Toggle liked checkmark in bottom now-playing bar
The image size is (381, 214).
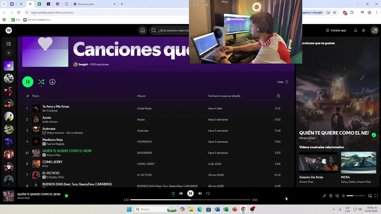(x=66, y=196)
